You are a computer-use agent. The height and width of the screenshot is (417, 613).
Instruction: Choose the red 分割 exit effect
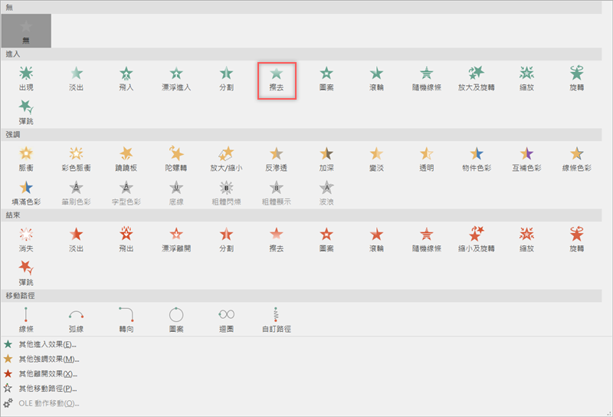226,239
